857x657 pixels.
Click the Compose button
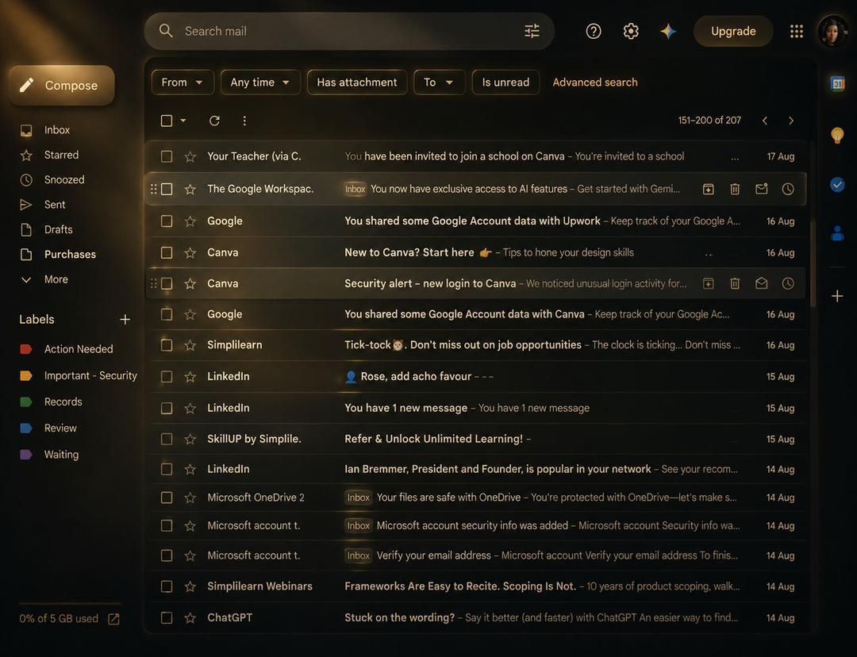[62, 85]
